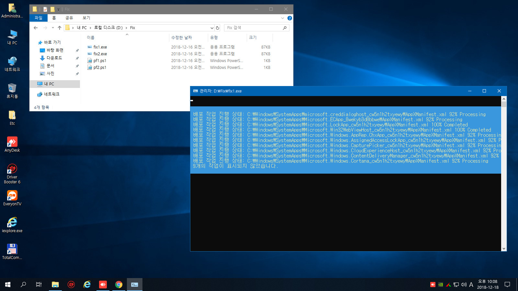Click the NVIDIA tray icon
Image resolution: width=518 pixels, height=291 pixels.
(441, 285)
